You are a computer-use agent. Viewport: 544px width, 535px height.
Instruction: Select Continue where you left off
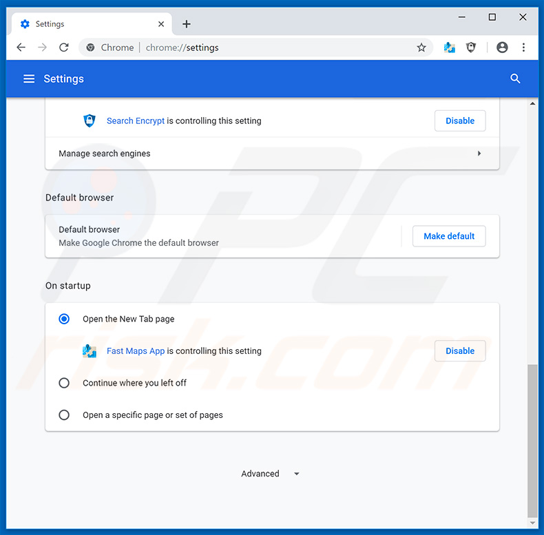point(64,383)
